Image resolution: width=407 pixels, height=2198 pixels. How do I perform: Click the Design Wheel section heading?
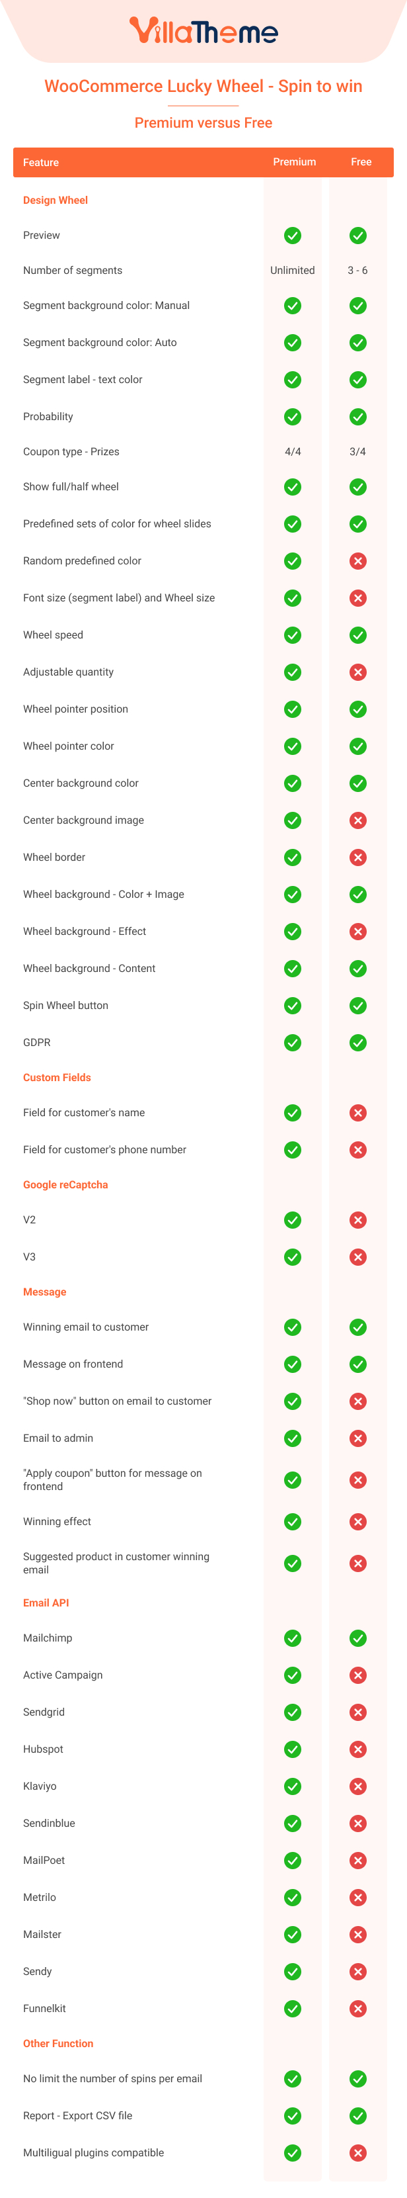coord(55,200)
